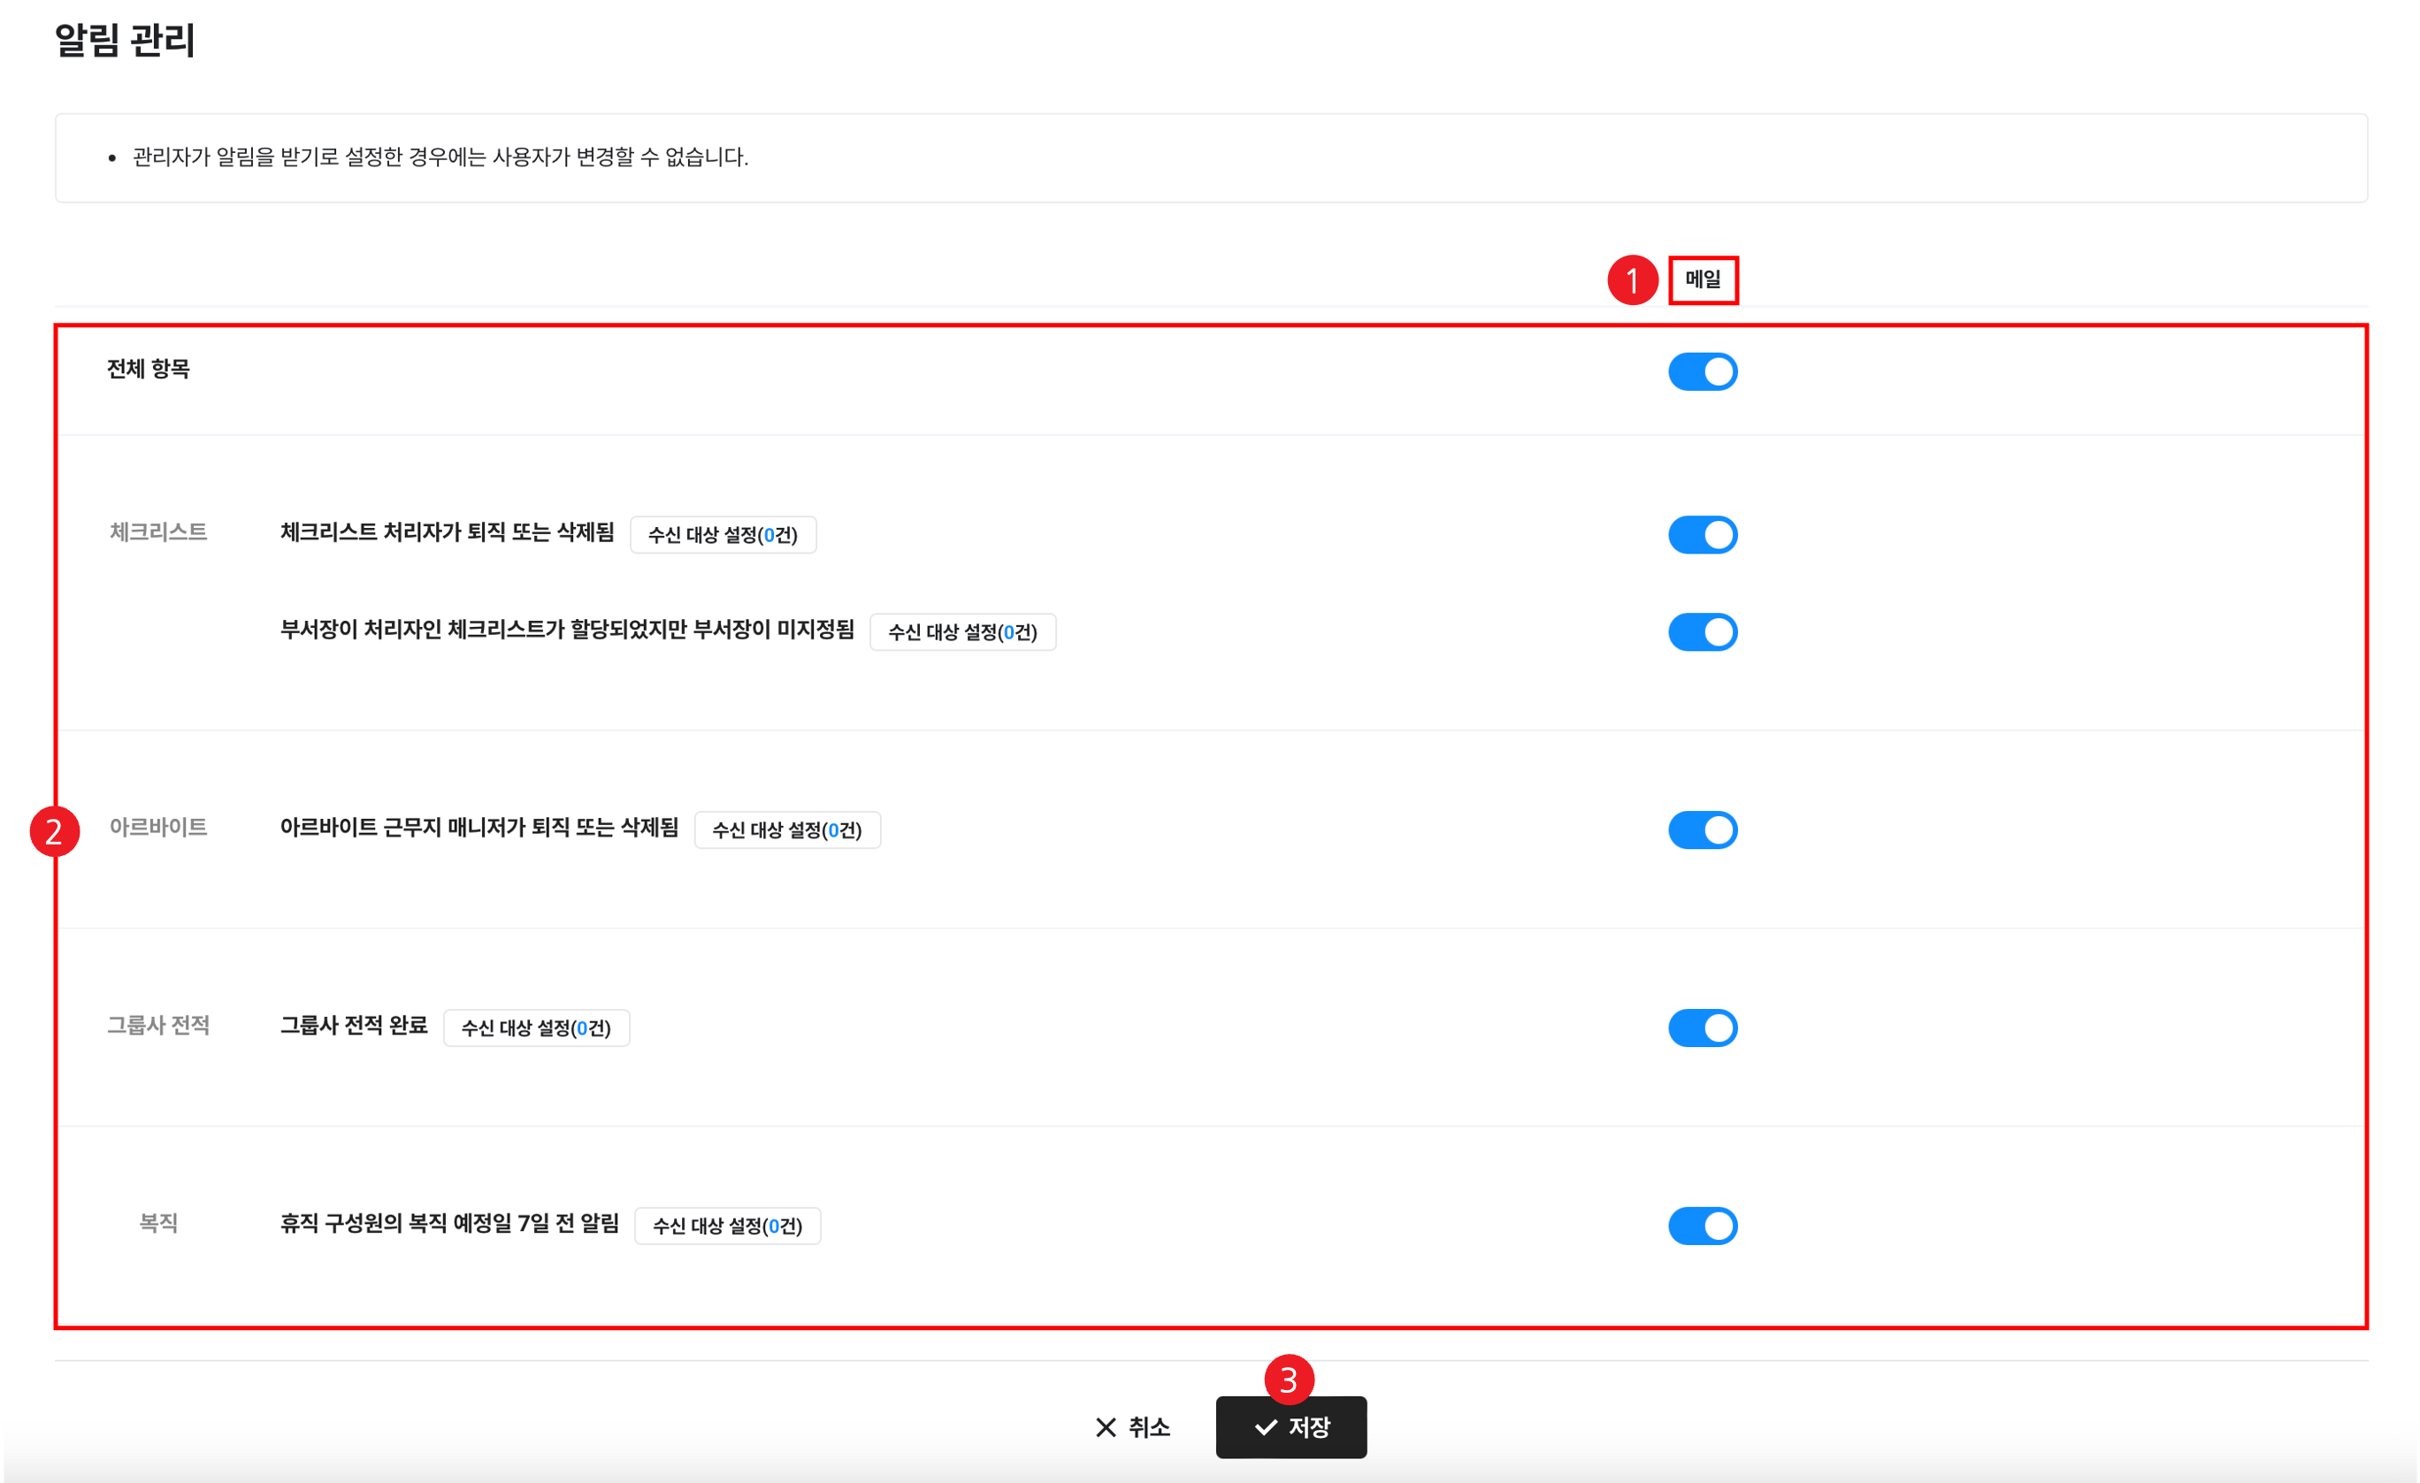Select the 체크리스트 category label
This screenshot has width=2420, height=1483.
tap(158, 532)
